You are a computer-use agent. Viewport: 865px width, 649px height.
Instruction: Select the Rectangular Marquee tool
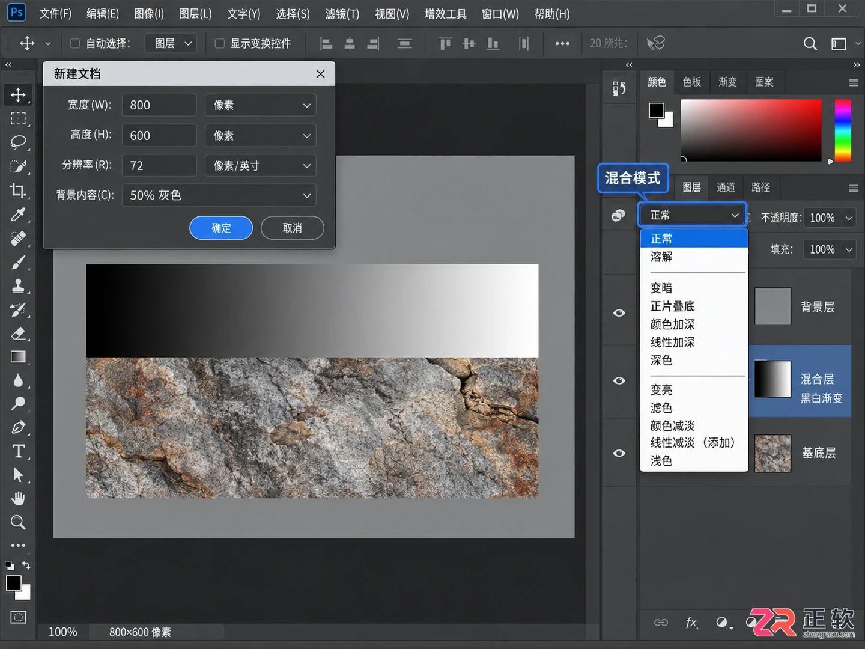(18, 118)
